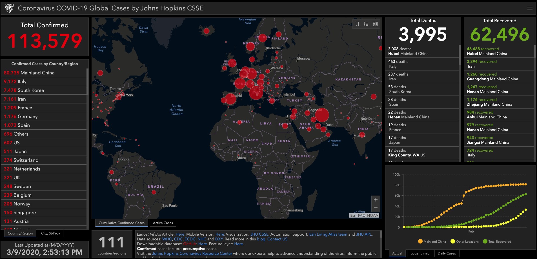Open the WHO data source link
The image size is (537, 259).
click(x=167, y=239)
